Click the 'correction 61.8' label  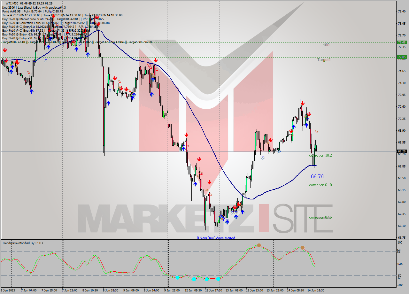[320, 185]
